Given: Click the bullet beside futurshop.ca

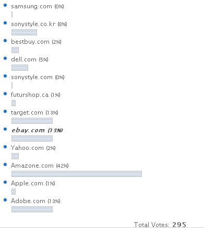Looking at the screenshot, I should point(5,94).
